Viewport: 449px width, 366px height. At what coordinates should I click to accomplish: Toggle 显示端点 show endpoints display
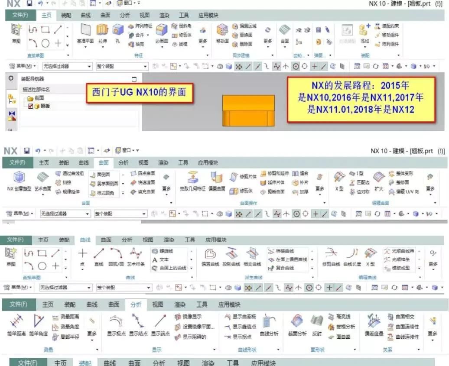point(160,325)
